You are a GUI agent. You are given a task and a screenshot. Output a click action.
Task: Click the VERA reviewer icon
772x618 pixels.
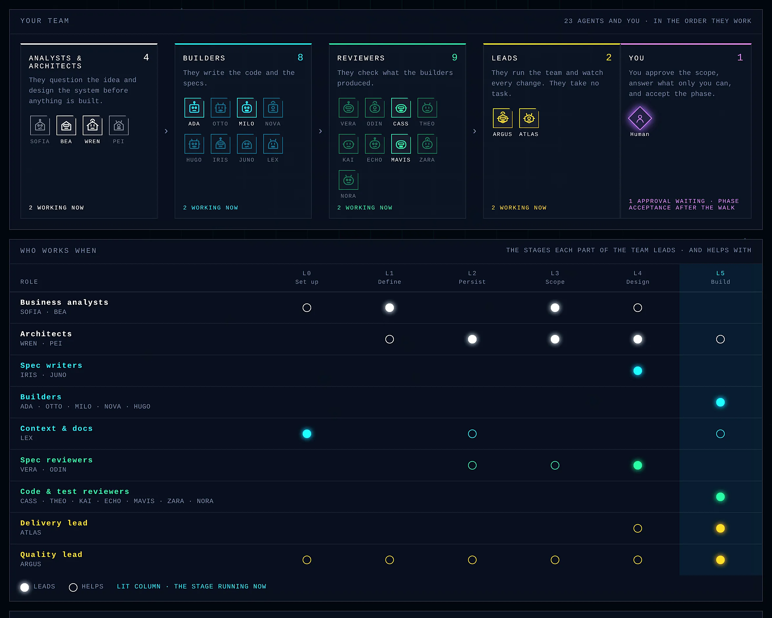[x=348, y=107]
